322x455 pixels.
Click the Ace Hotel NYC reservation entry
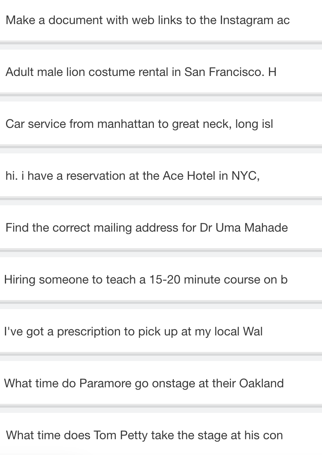tap(132, 176)
